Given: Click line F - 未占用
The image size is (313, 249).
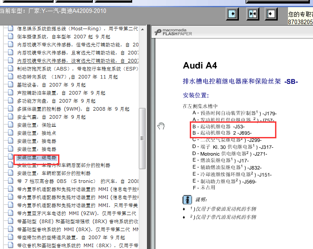Looking at the screenshot, I should pyautogui.click(x=204, y=187).
